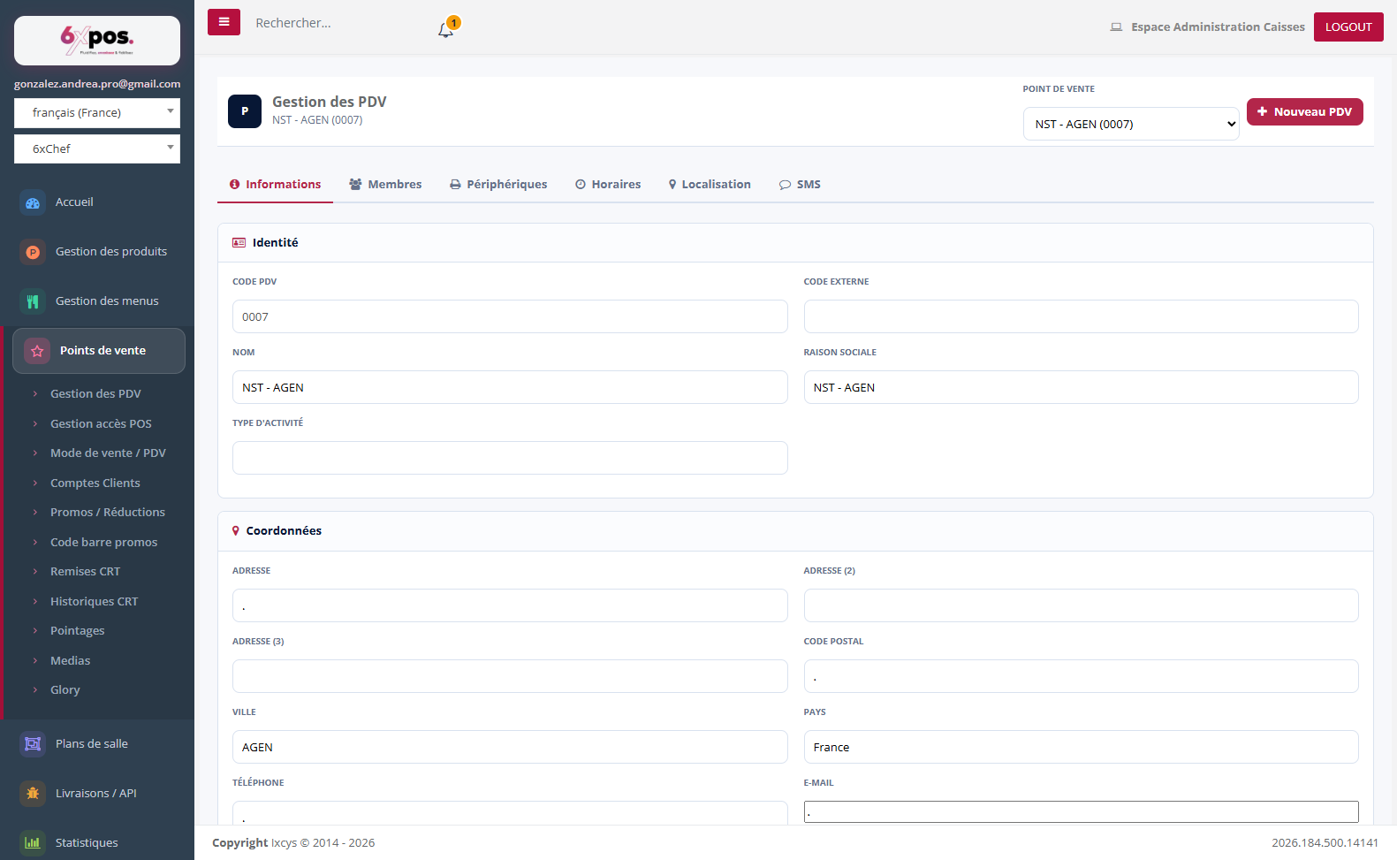Toggle the hamburger menu button
This screenshot has width=1397, height=860.
pos(224,22)
